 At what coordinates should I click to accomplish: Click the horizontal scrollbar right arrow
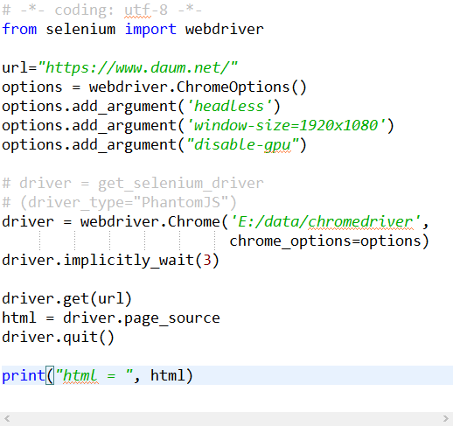pos(445,419)
